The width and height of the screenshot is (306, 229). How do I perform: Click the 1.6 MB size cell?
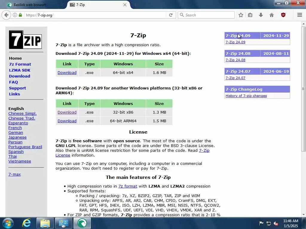coord(159,73)
